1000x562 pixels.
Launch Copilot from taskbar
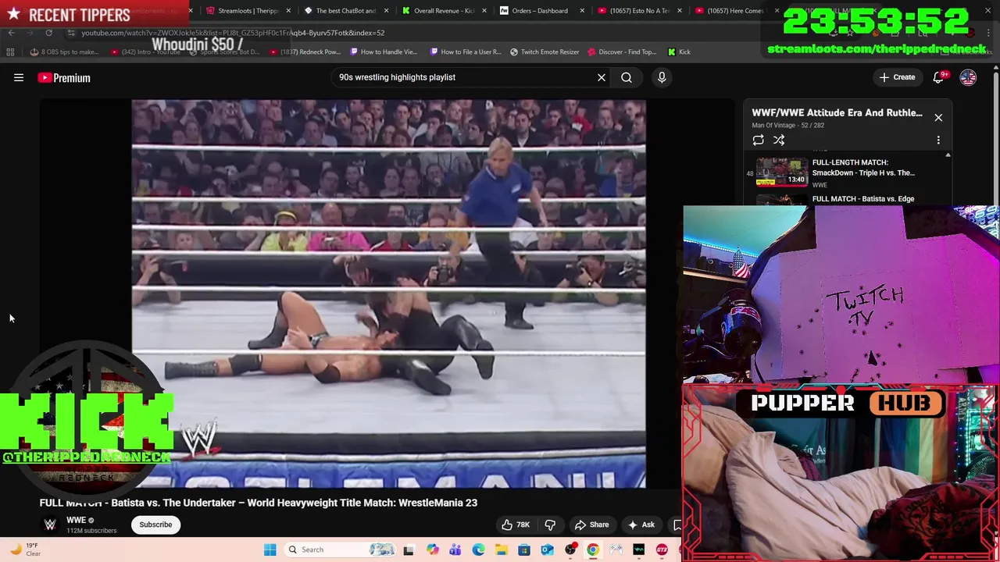pos(432,550)
